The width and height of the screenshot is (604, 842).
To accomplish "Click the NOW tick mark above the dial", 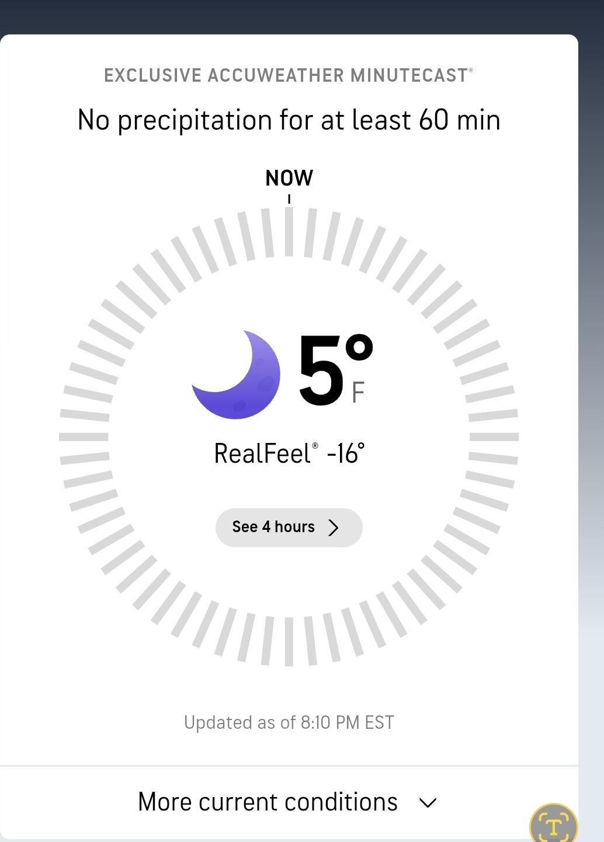I will [x=289, y=200].
